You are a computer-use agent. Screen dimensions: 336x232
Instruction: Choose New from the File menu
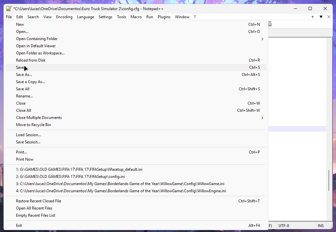tap(136, 24)
